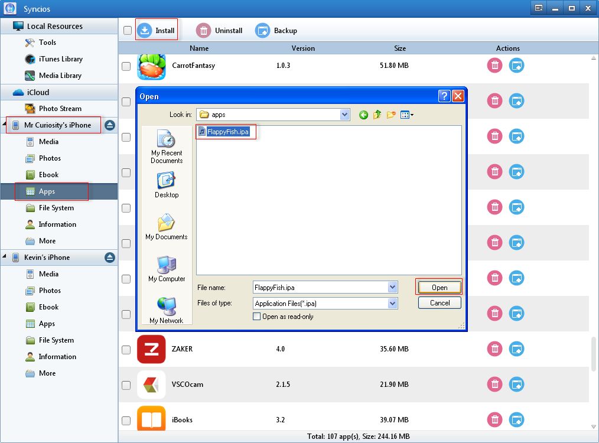The height and width of the screenshot is (443, 599).
Task: Click the Backup toolbar button
Action: (276, 31)
